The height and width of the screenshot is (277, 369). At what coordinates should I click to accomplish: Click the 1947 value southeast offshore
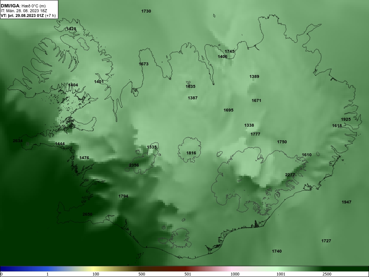click(x=346, y=202)
